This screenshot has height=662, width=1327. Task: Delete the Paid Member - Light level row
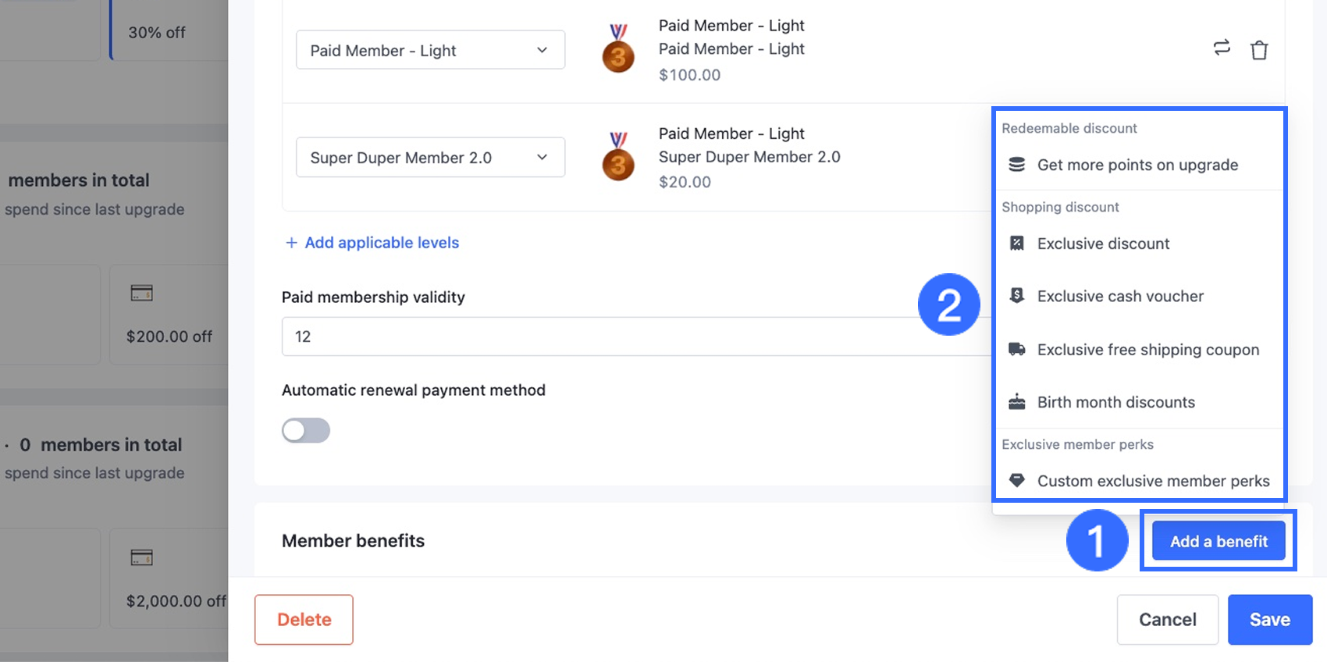click(x=1259, y=50)
